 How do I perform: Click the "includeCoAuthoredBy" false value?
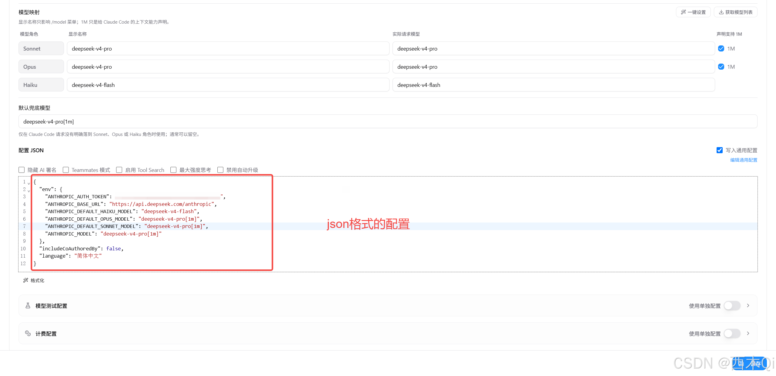114,249
